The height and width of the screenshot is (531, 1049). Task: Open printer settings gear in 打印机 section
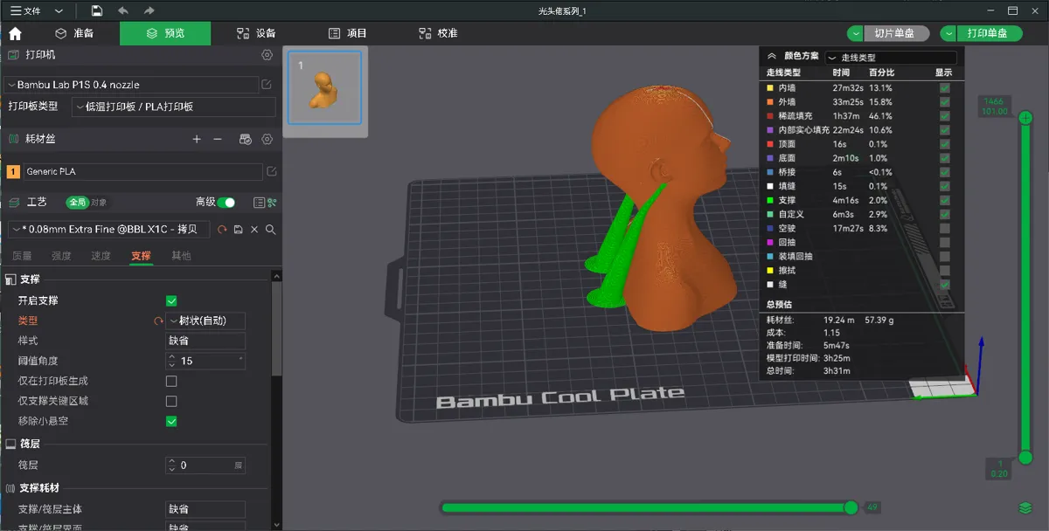click(x=267, y=55)
